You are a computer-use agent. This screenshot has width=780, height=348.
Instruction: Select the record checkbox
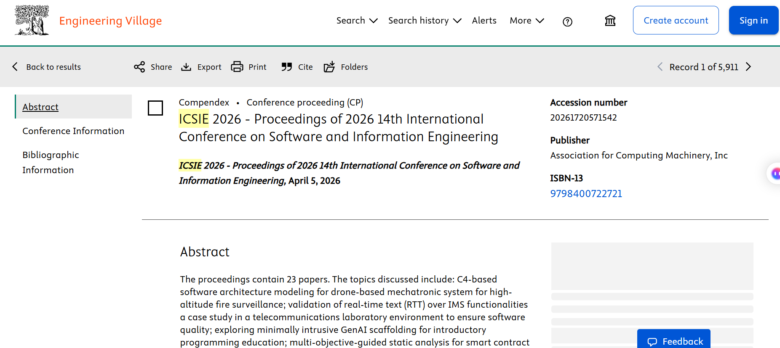click(x=155, y=108)
